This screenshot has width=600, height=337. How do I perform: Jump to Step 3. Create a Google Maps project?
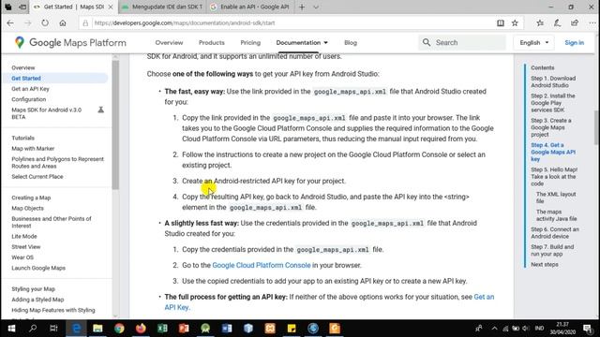pos(551,127)
